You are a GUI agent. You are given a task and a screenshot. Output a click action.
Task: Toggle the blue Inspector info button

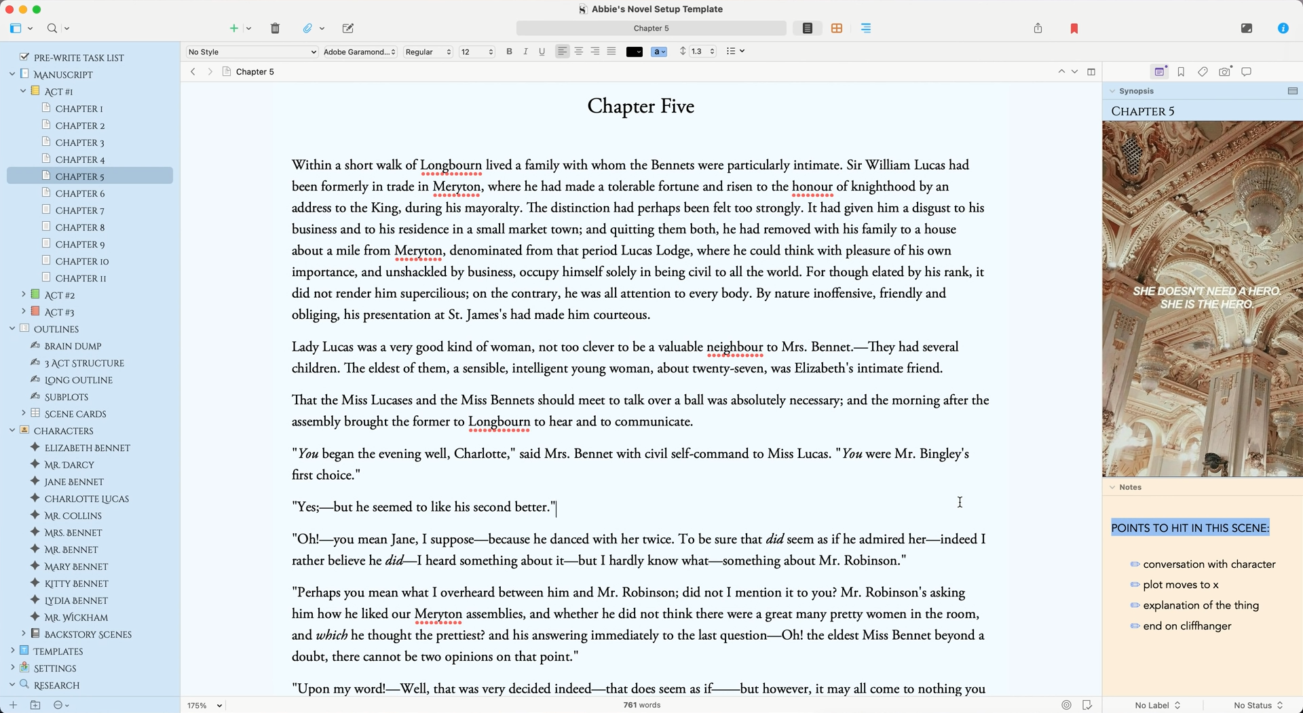[x=1283, y=28]
